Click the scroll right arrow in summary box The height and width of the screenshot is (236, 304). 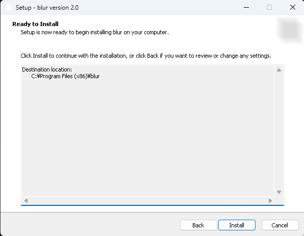point(270,200)
